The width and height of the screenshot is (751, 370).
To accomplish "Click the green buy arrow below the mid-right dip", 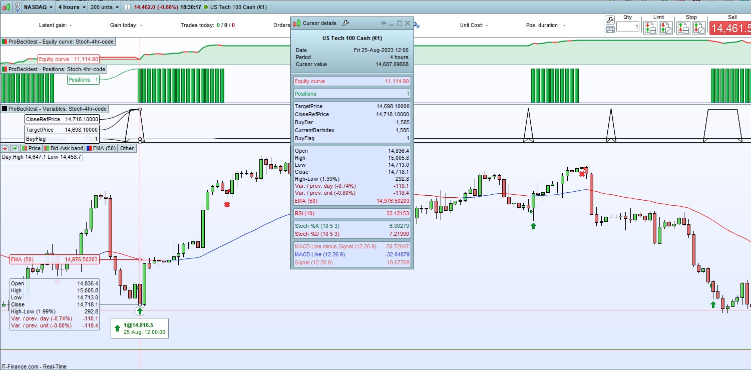I will (533, 226).
